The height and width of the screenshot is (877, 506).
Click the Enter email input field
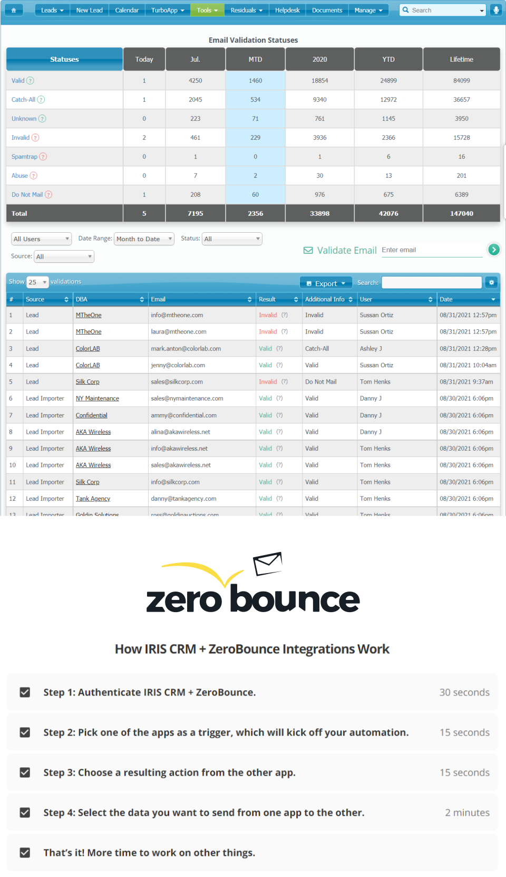[432, 250]
